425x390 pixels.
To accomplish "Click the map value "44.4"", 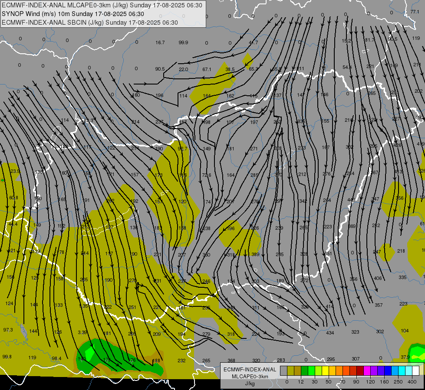I will tap(13, 224).
